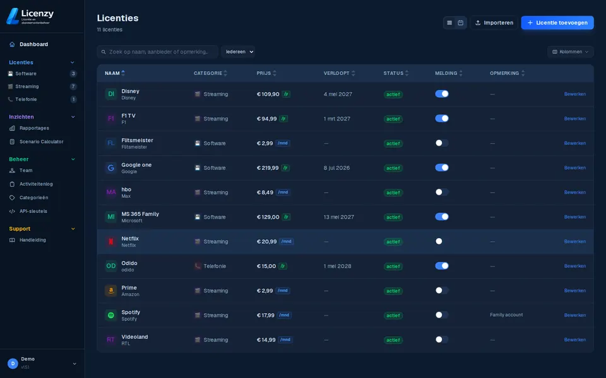
Task: Click the Licenzy logo icon
Action: pos(13,16)
